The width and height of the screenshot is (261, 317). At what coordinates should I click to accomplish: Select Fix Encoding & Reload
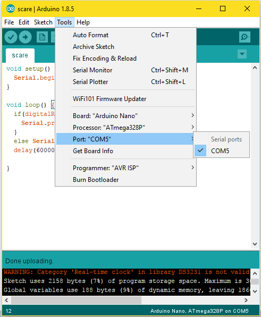click(x=125, y=59)
